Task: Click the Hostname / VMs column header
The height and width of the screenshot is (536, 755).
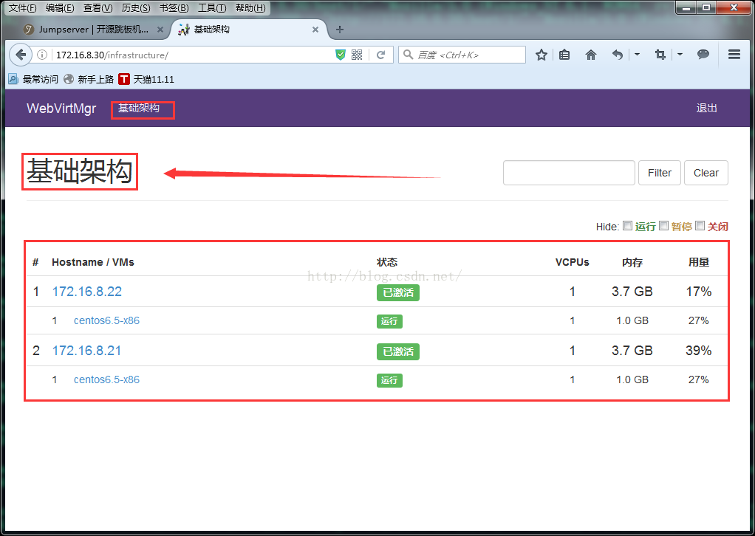Action: 93,262
